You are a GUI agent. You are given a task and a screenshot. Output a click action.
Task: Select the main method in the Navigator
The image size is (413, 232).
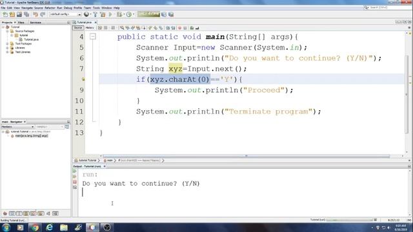click(32, 136)
